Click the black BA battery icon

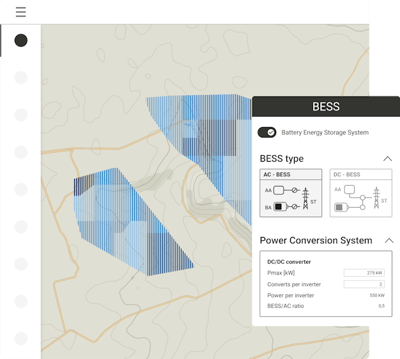278,207
